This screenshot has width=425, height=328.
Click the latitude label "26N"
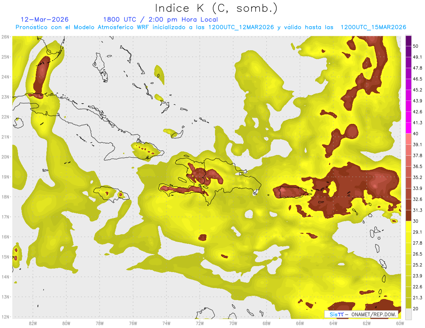5,37
